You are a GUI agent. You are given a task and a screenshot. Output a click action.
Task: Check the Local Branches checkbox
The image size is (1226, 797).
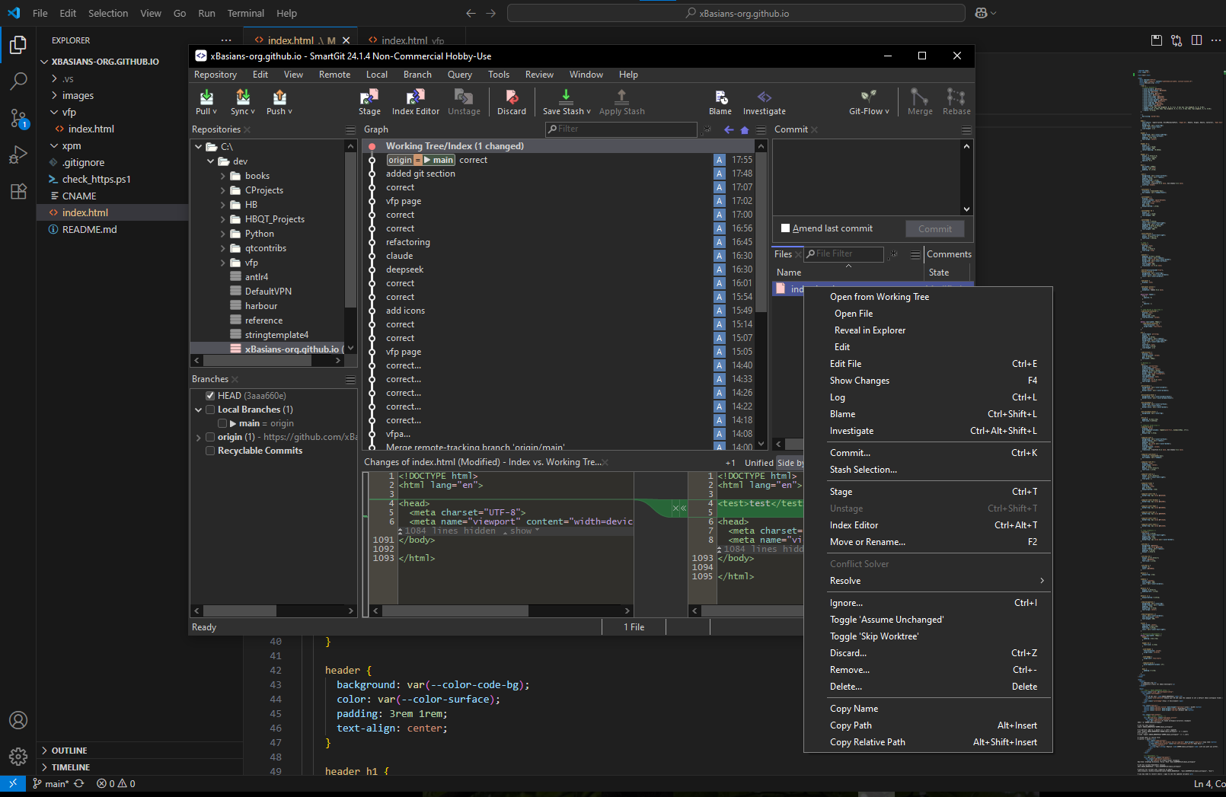(x=210, y=410)
